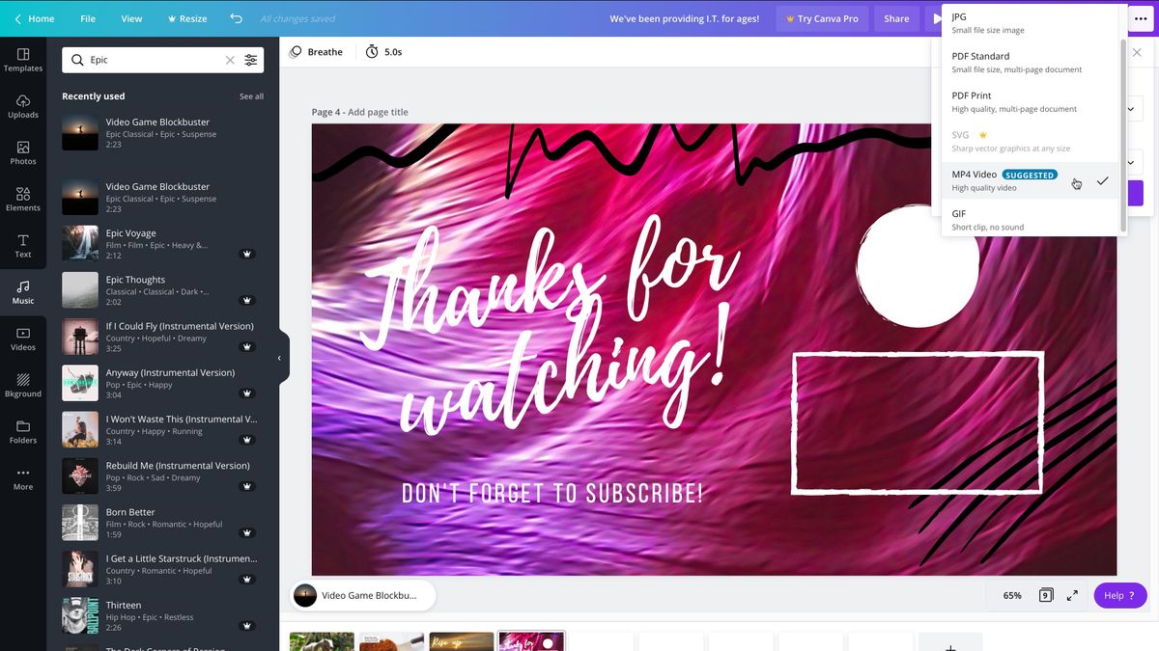The height and width of the screenshot is (651, 1159).
Task: Open the Videos panel
Action: pos(21,339)
